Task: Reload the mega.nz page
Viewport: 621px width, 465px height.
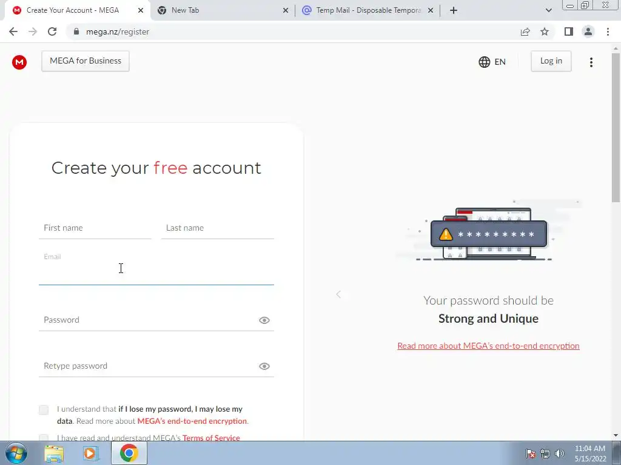Action: pyautogui.click(x=52, y=31)
